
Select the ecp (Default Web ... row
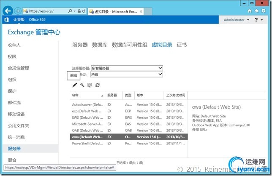(129, 111)
